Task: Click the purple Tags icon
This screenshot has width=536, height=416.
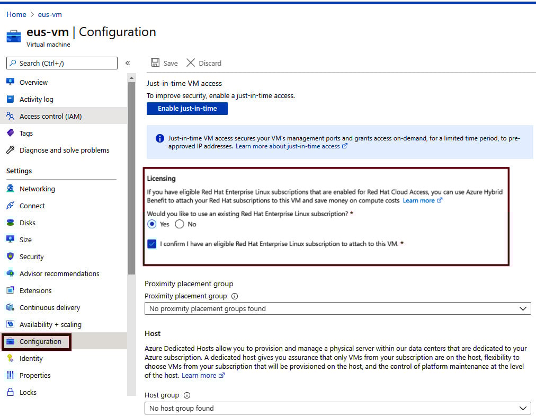Action: pos(10,132)
